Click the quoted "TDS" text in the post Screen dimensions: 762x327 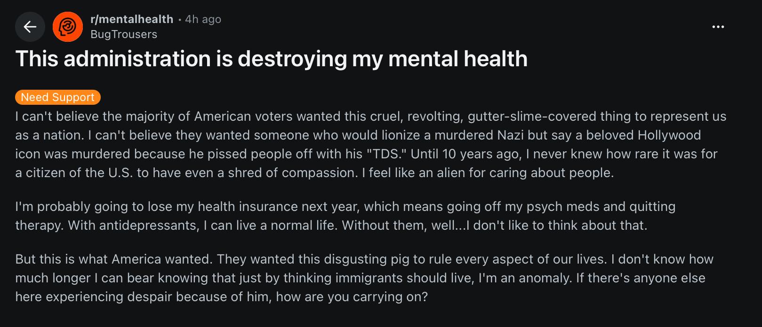click(387, 154)
